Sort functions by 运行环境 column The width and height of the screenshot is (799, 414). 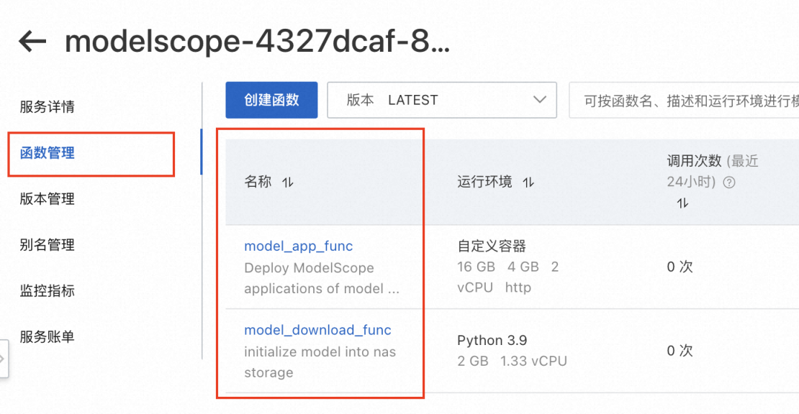(x=529, y=182)
